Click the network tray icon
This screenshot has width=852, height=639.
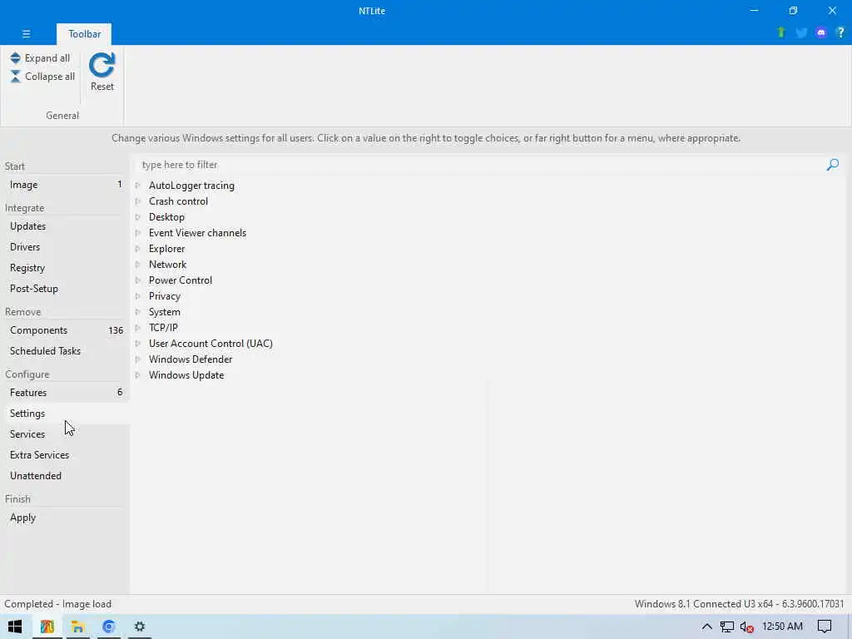727,627
